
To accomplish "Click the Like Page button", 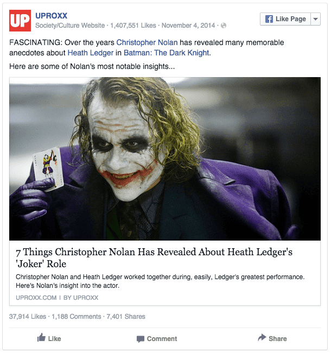I will tap(285, 19).
